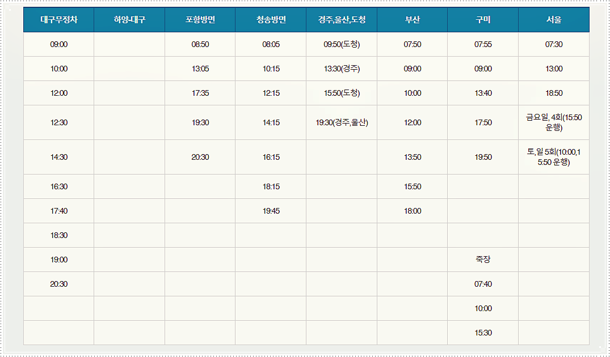This screenshot has width=610, height=357.
Task: Select the 18:50 timetable cell
Action: pos(554,93)
